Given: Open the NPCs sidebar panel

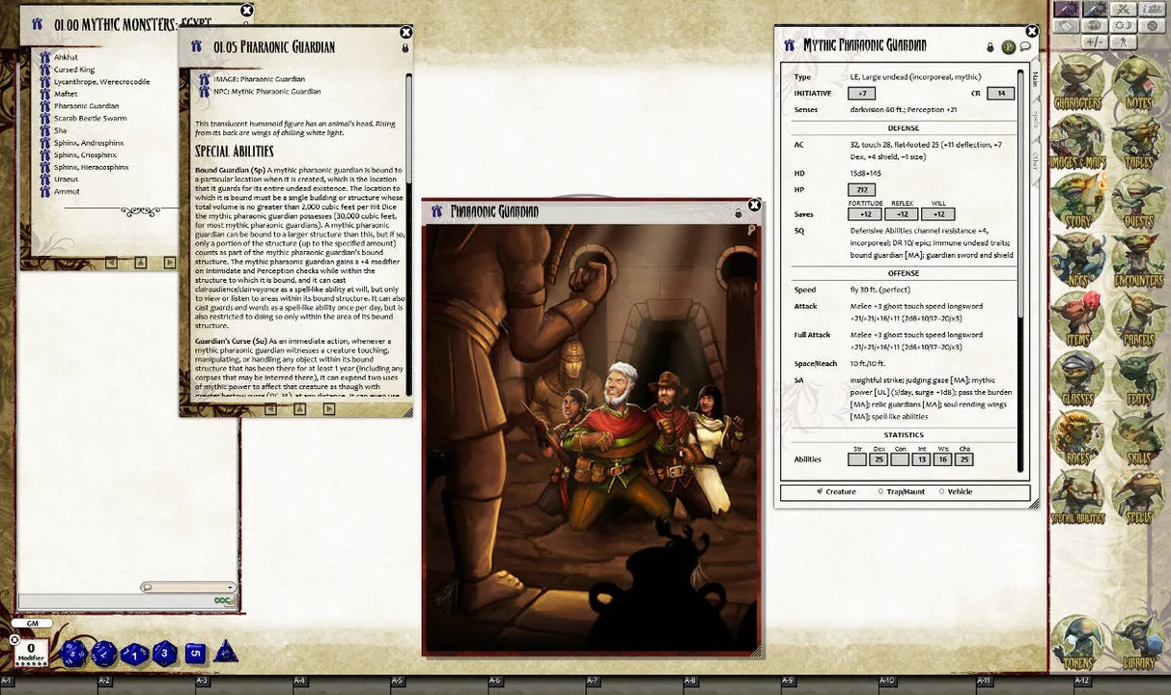Looking at the screenshot, I should click(1077, 262).
